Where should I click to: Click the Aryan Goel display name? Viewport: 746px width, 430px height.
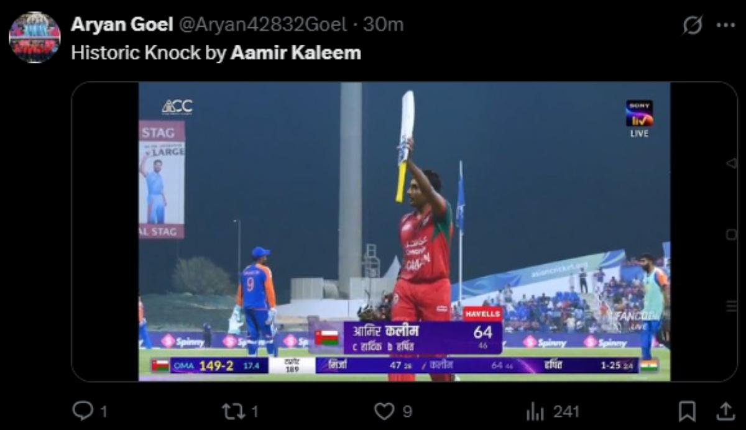pyautogui.click(x=122, y=24)
